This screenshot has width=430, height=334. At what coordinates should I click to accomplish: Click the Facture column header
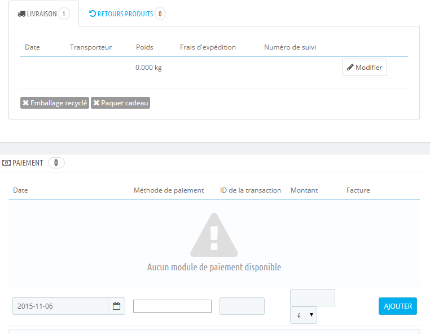click(x=358, y=190)
